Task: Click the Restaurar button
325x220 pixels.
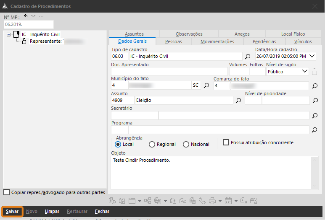Action: (77, 211)
